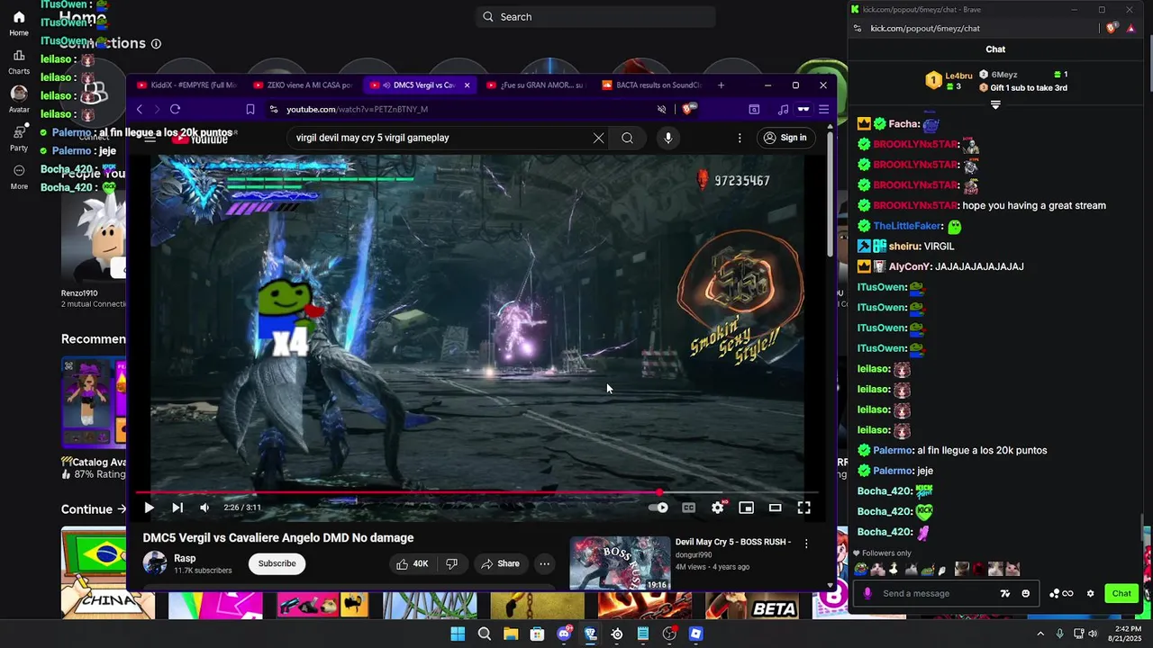Send message with green Chat button
The height and width of the screenshot is (648, 1153).
pos(1121,593)
